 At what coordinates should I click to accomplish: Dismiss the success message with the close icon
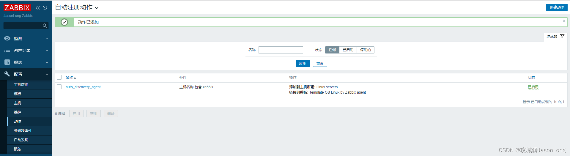click(564, 21)
